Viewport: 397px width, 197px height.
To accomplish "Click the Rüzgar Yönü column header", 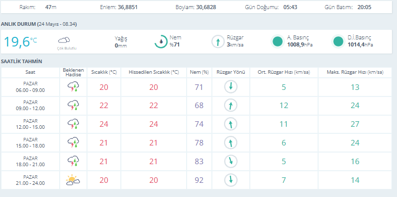I will point(231,72).
